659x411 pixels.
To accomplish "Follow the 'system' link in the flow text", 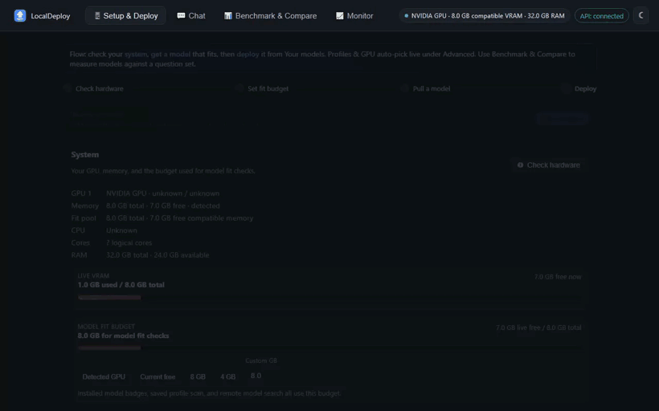I will (136, 54).
